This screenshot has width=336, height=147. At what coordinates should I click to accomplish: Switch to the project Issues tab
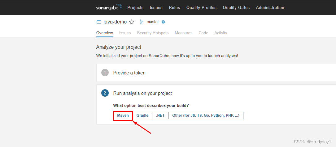click(125, 33)
